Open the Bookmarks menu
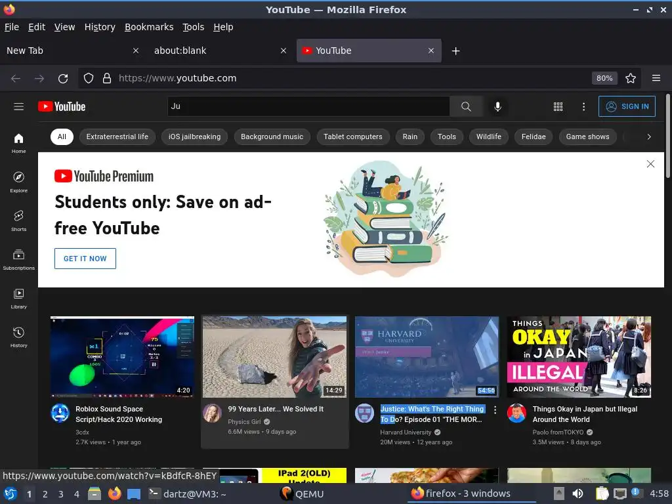 point(149,27)
